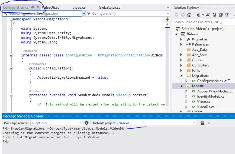Click the Properties wrench icon
This screenshot has height=154, width=235.
pos(188,39)
